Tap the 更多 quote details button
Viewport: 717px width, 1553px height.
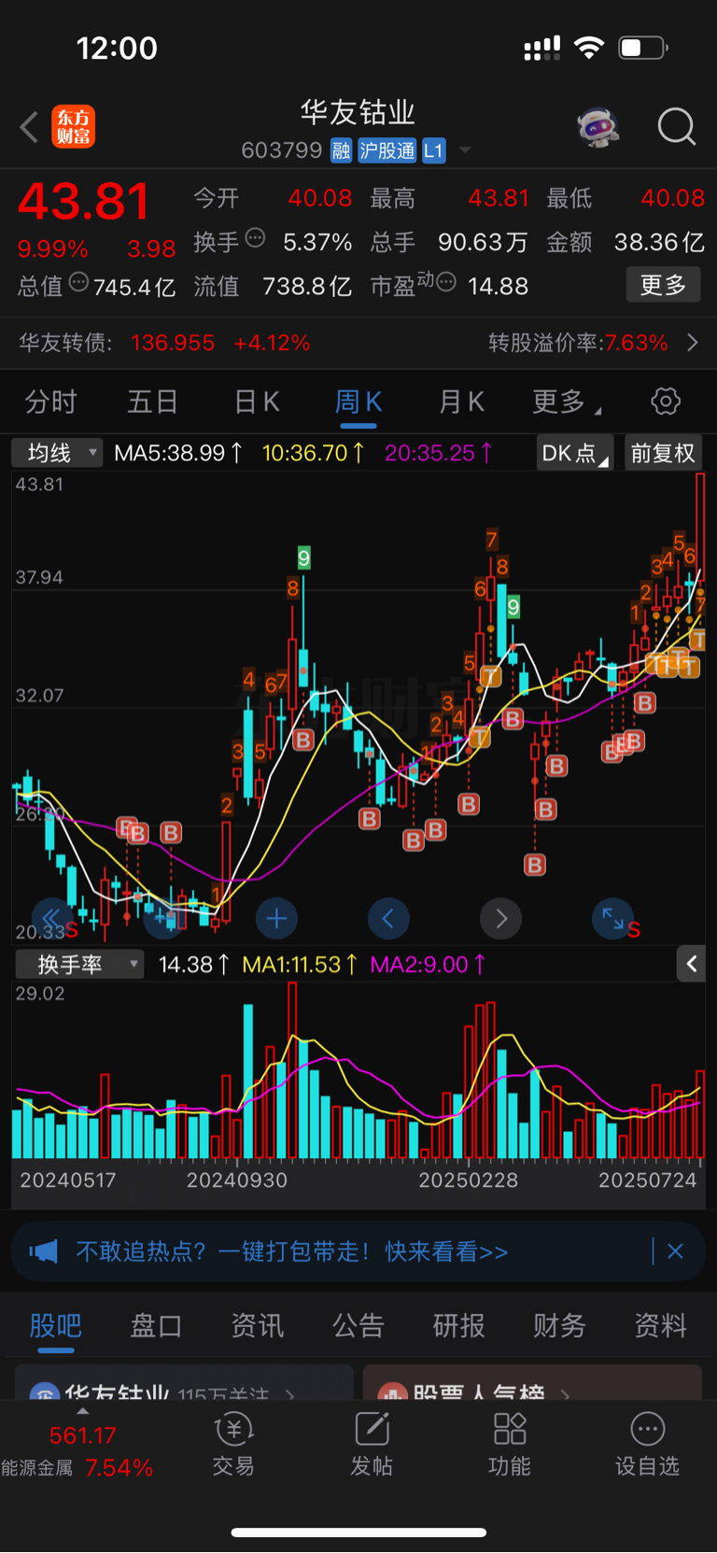click(x=663, y=285)
